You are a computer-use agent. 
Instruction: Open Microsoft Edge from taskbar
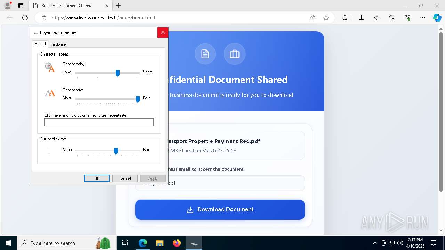(143, 243)
